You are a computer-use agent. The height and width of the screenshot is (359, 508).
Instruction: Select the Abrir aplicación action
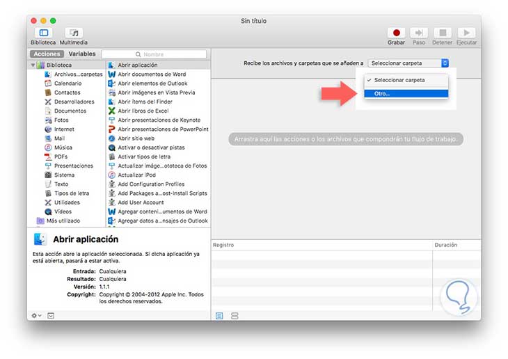coord(159,65)
